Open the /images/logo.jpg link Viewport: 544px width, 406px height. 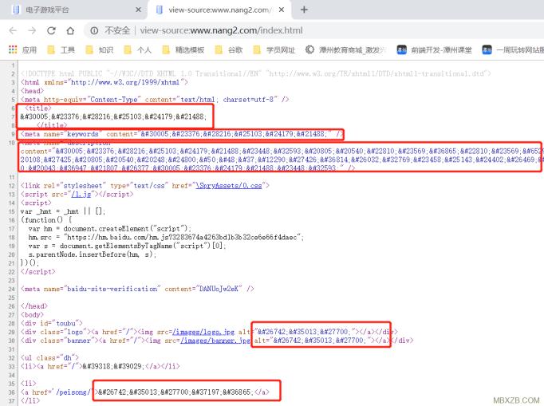(203, 332)
